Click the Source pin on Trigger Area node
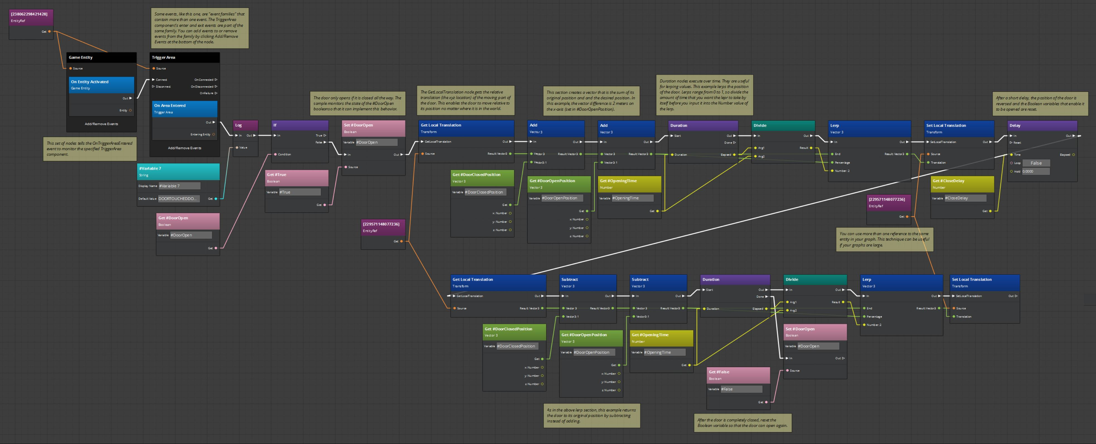 154,69
